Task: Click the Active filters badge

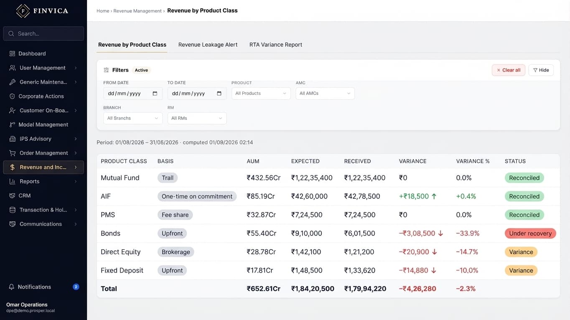Action: 141,70
